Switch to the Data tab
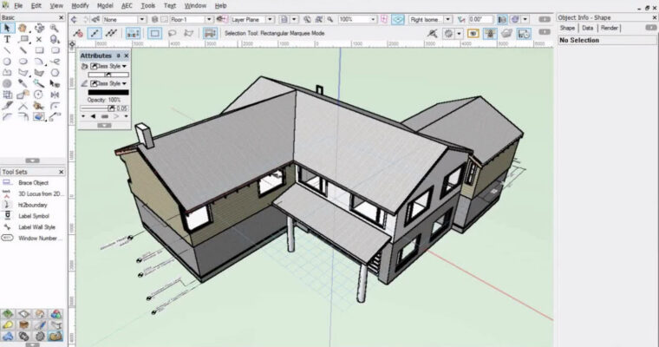The height and width of the screenshot is (347, 659). click(588, 28)
